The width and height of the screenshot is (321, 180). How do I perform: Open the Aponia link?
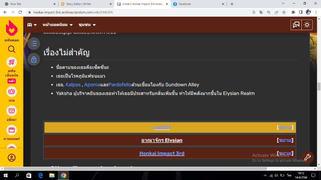(92, 85)
